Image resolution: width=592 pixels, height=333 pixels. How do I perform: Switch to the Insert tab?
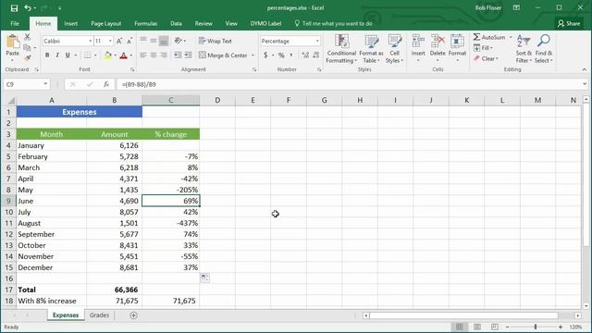click(x=70, y=23)
